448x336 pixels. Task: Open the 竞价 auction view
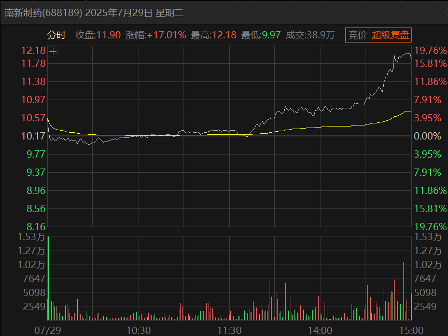click(357, 35)
